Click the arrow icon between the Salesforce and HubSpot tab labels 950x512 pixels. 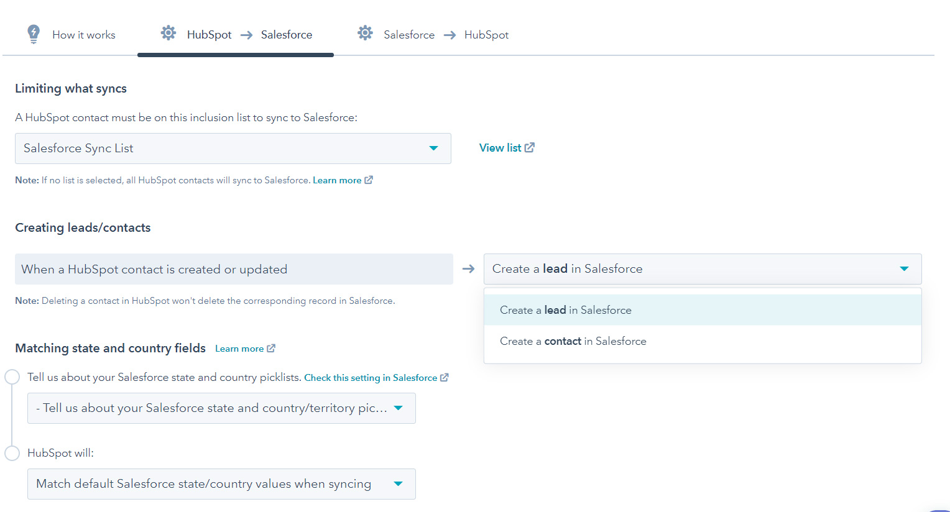(450, 35)
